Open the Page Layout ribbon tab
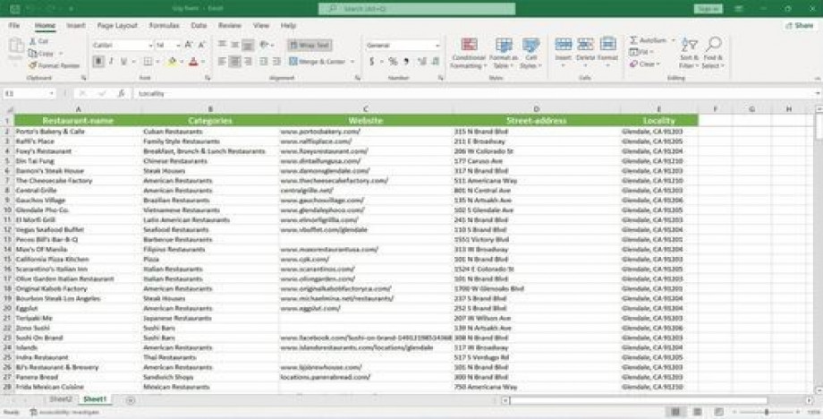823x419 pixels. pyautogui.click(x=117, y=26)
